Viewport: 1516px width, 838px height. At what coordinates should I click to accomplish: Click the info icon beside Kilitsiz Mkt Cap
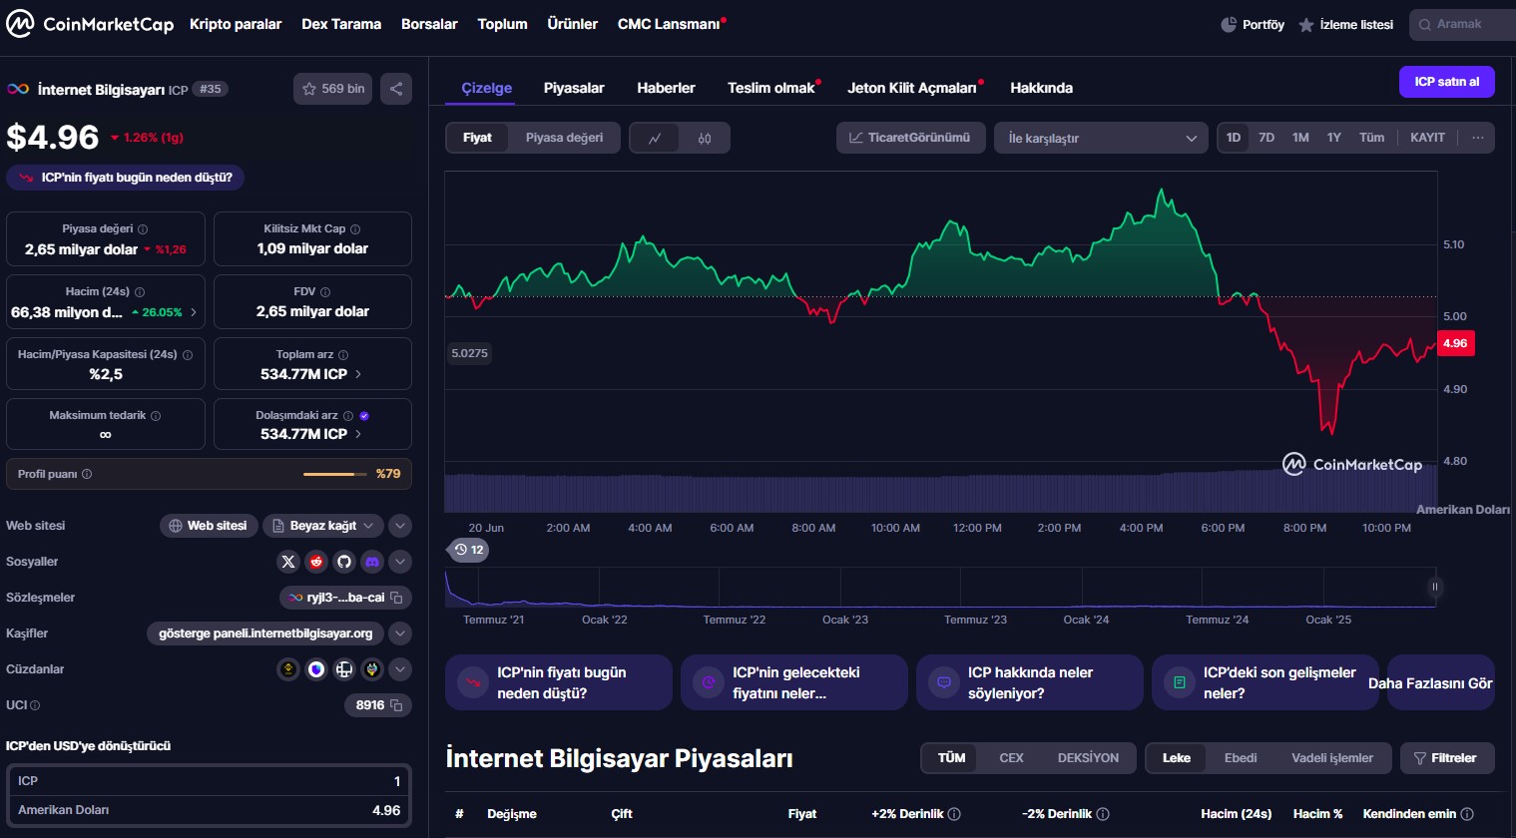355,229
